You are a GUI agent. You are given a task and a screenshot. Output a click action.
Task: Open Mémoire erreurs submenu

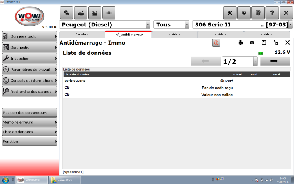[x=29, y=122]
